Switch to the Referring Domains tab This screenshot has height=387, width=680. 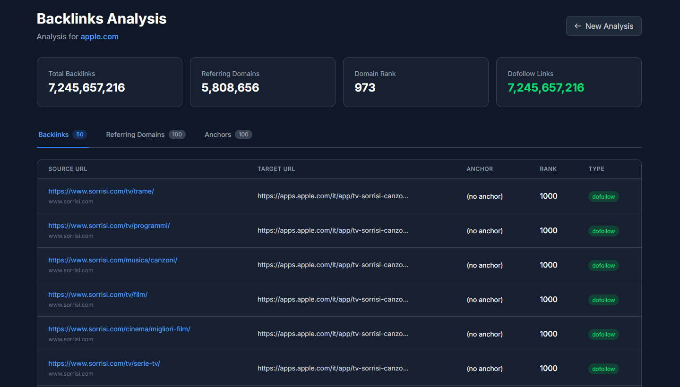click(x=146, y=135)
